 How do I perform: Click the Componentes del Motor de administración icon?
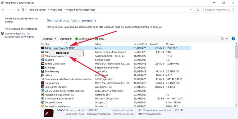(x=43, y=79)
